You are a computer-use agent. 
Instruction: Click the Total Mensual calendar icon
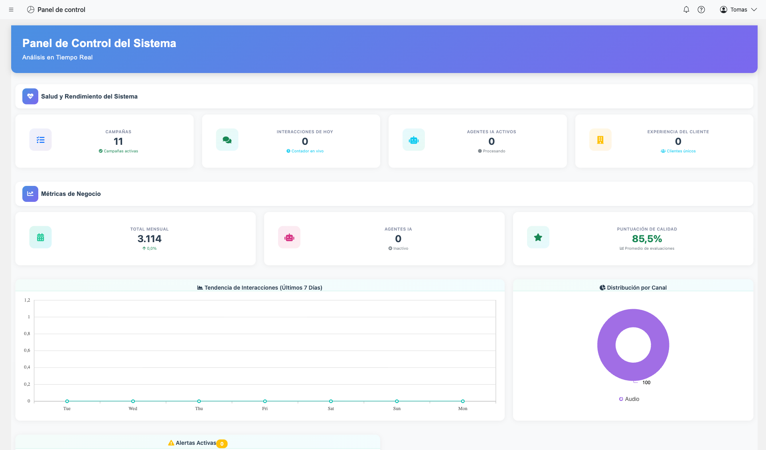40,237
